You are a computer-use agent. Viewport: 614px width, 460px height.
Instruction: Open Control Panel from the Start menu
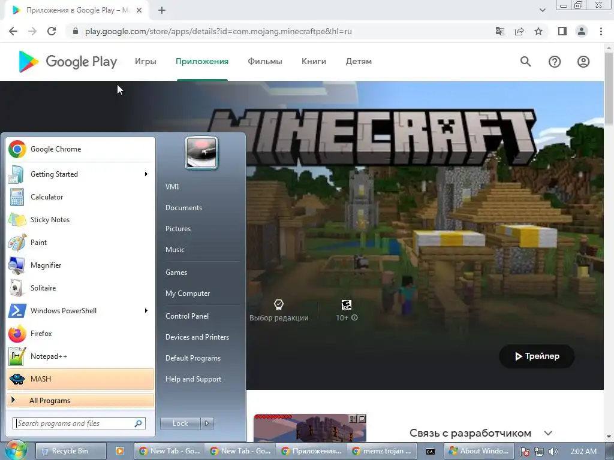(x=187, y=316)
